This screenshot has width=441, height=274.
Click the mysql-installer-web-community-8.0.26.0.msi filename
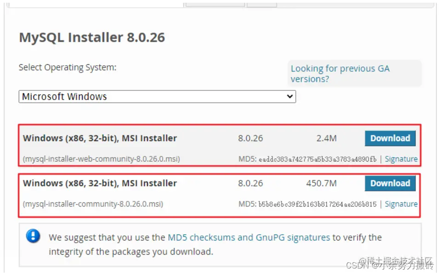101,159
